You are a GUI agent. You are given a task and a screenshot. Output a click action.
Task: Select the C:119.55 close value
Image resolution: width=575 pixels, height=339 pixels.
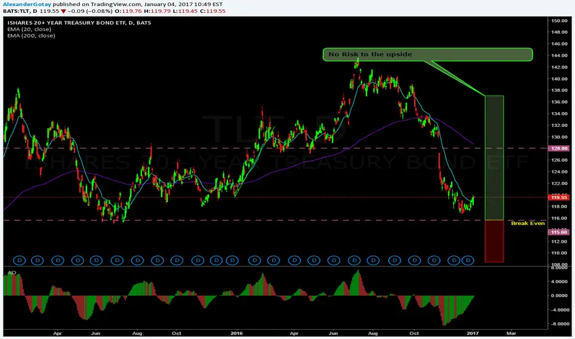[213, 11]
